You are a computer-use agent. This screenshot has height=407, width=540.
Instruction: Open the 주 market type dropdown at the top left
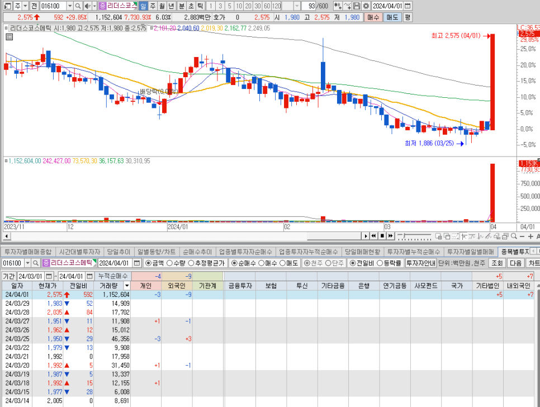click(x=25, y=6)
